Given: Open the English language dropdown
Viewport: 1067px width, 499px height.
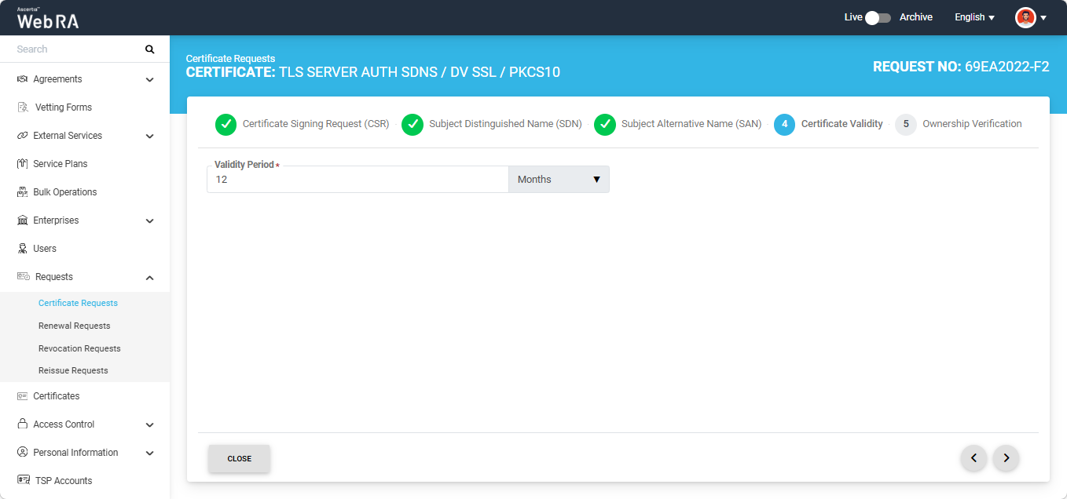Looking at the screenshot, I should (x=974, y=17).
